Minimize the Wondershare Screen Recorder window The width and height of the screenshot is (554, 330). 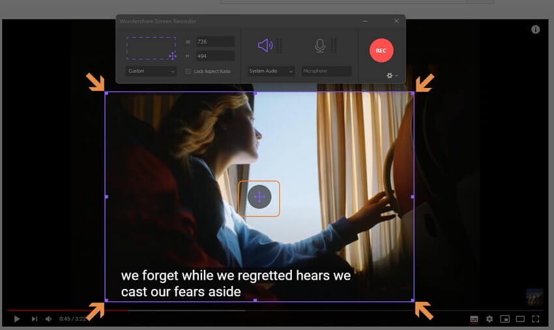coord(365,22)
